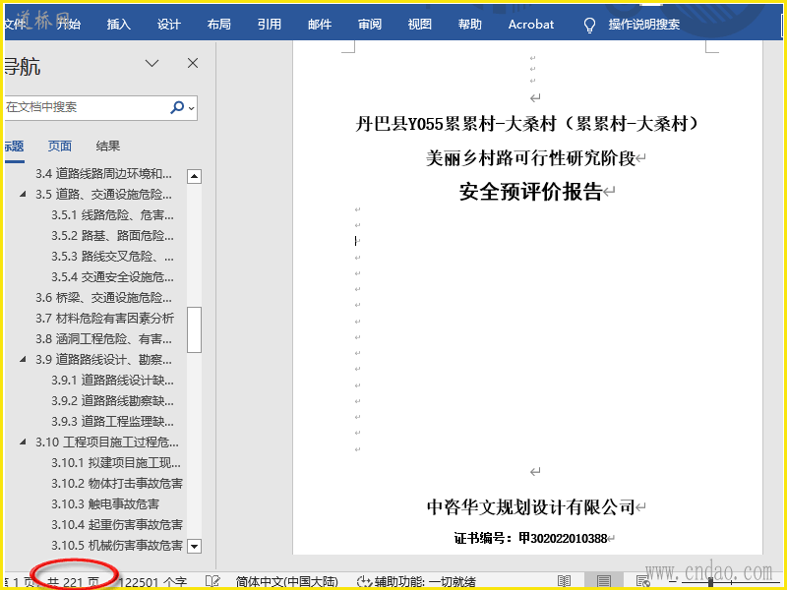The height and width of the screenshot is (590, 787).
Task: Open the 设计 ribbon tab
Action: point(168,24)
